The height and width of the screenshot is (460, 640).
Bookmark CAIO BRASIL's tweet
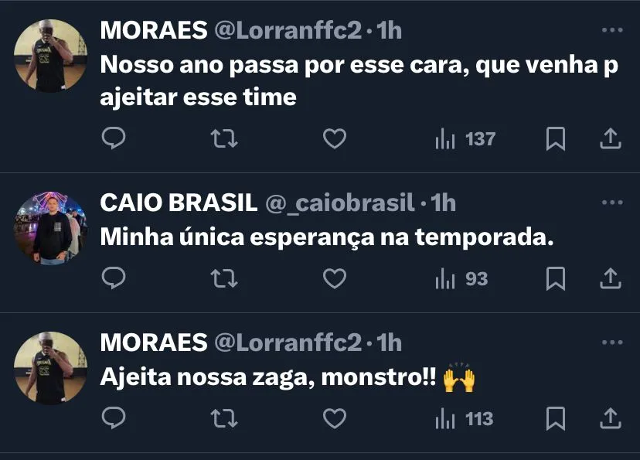(556, 278)
